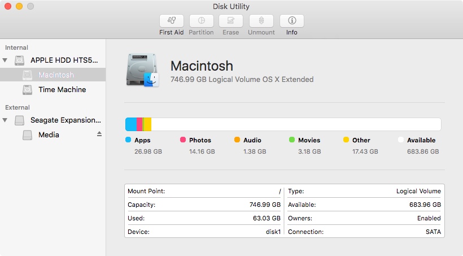This screenshot has width=463, height=256.
Task: Click the Internal section header
Action: [x=16, y=47]
